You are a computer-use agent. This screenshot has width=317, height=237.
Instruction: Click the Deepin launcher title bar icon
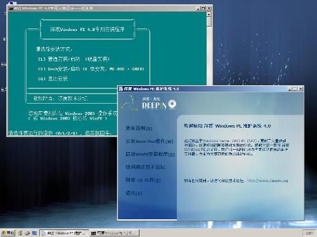click(x=121, y=88)
